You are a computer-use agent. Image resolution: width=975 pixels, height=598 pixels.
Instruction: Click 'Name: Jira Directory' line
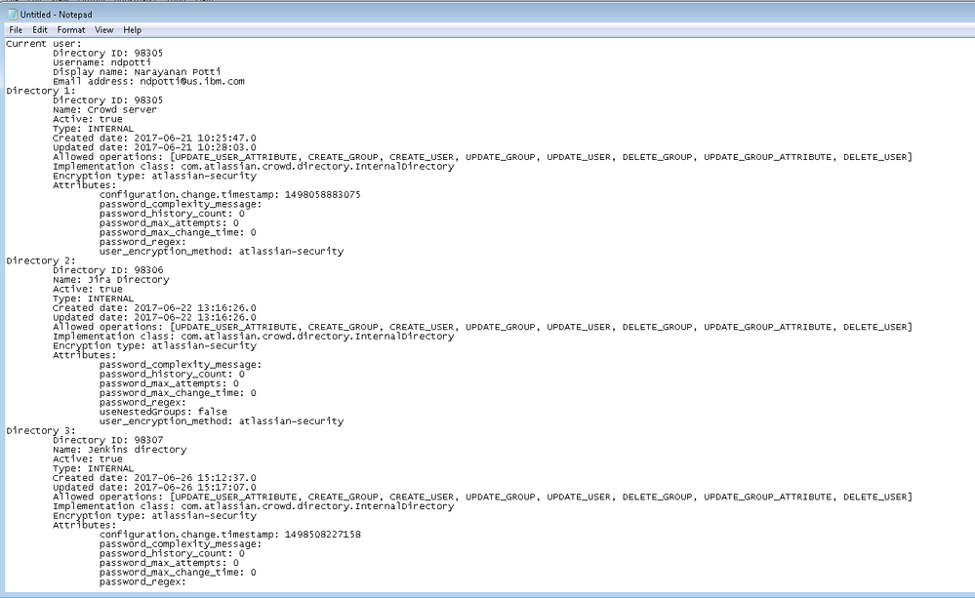110,280
